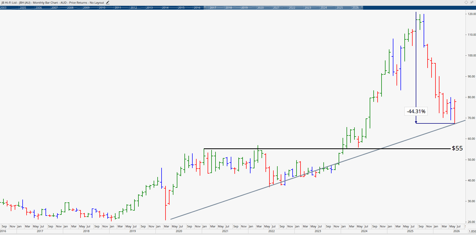Click the 1.850 value in the bottom-right corner
The height and width of the screenshot is (235, 476).
[x=472, y=231]
